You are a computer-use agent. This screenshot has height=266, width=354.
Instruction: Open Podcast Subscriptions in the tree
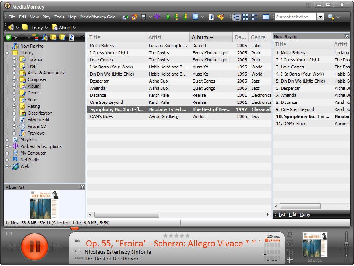(41, 146)
